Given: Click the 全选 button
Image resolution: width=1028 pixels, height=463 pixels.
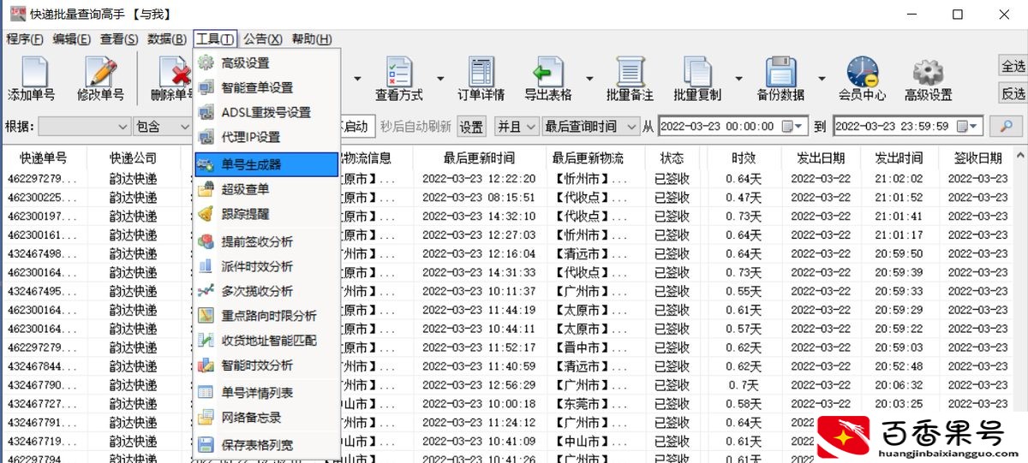Looking at the screenshot, I should [x=1013, y=66].
